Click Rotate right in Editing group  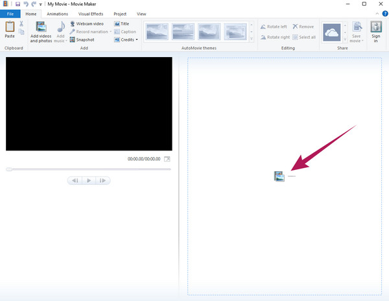[275, 37]
